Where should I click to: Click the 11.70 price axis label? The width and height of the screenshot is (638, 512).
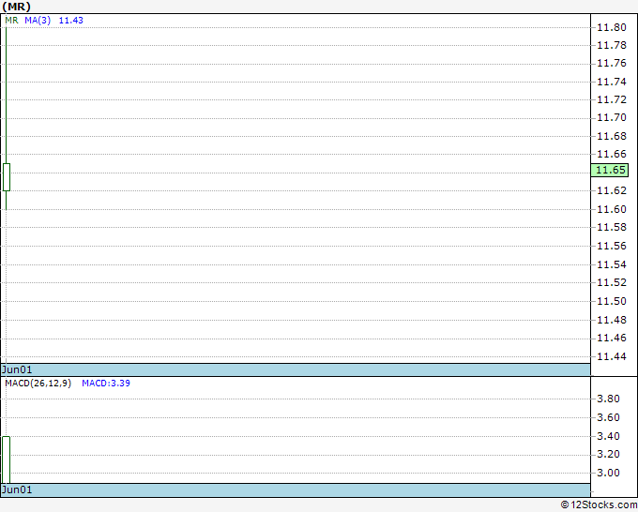611,118
